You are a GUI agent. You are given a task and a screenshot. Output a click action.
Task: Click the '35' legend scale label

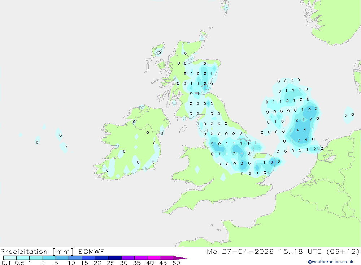tap(137, 263)
